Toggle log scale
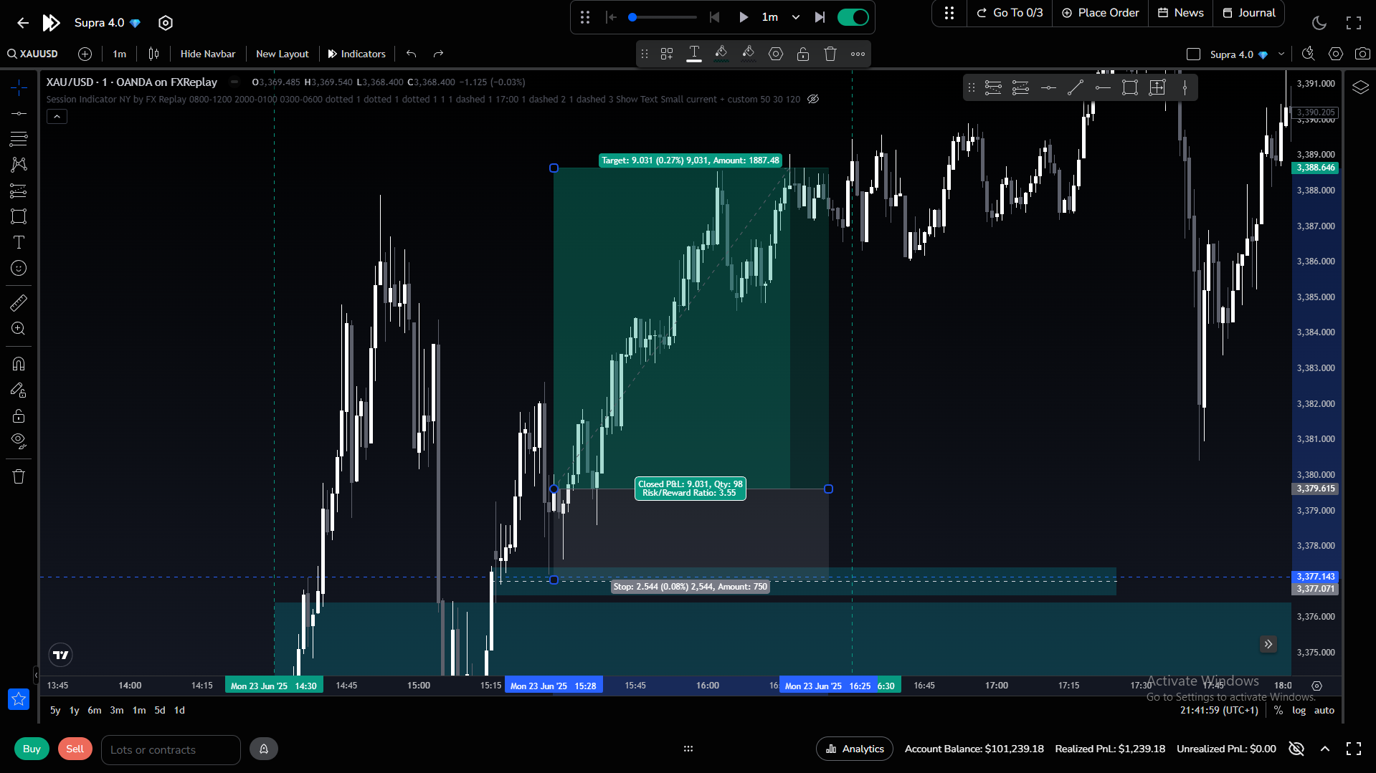 point(1299,710)
